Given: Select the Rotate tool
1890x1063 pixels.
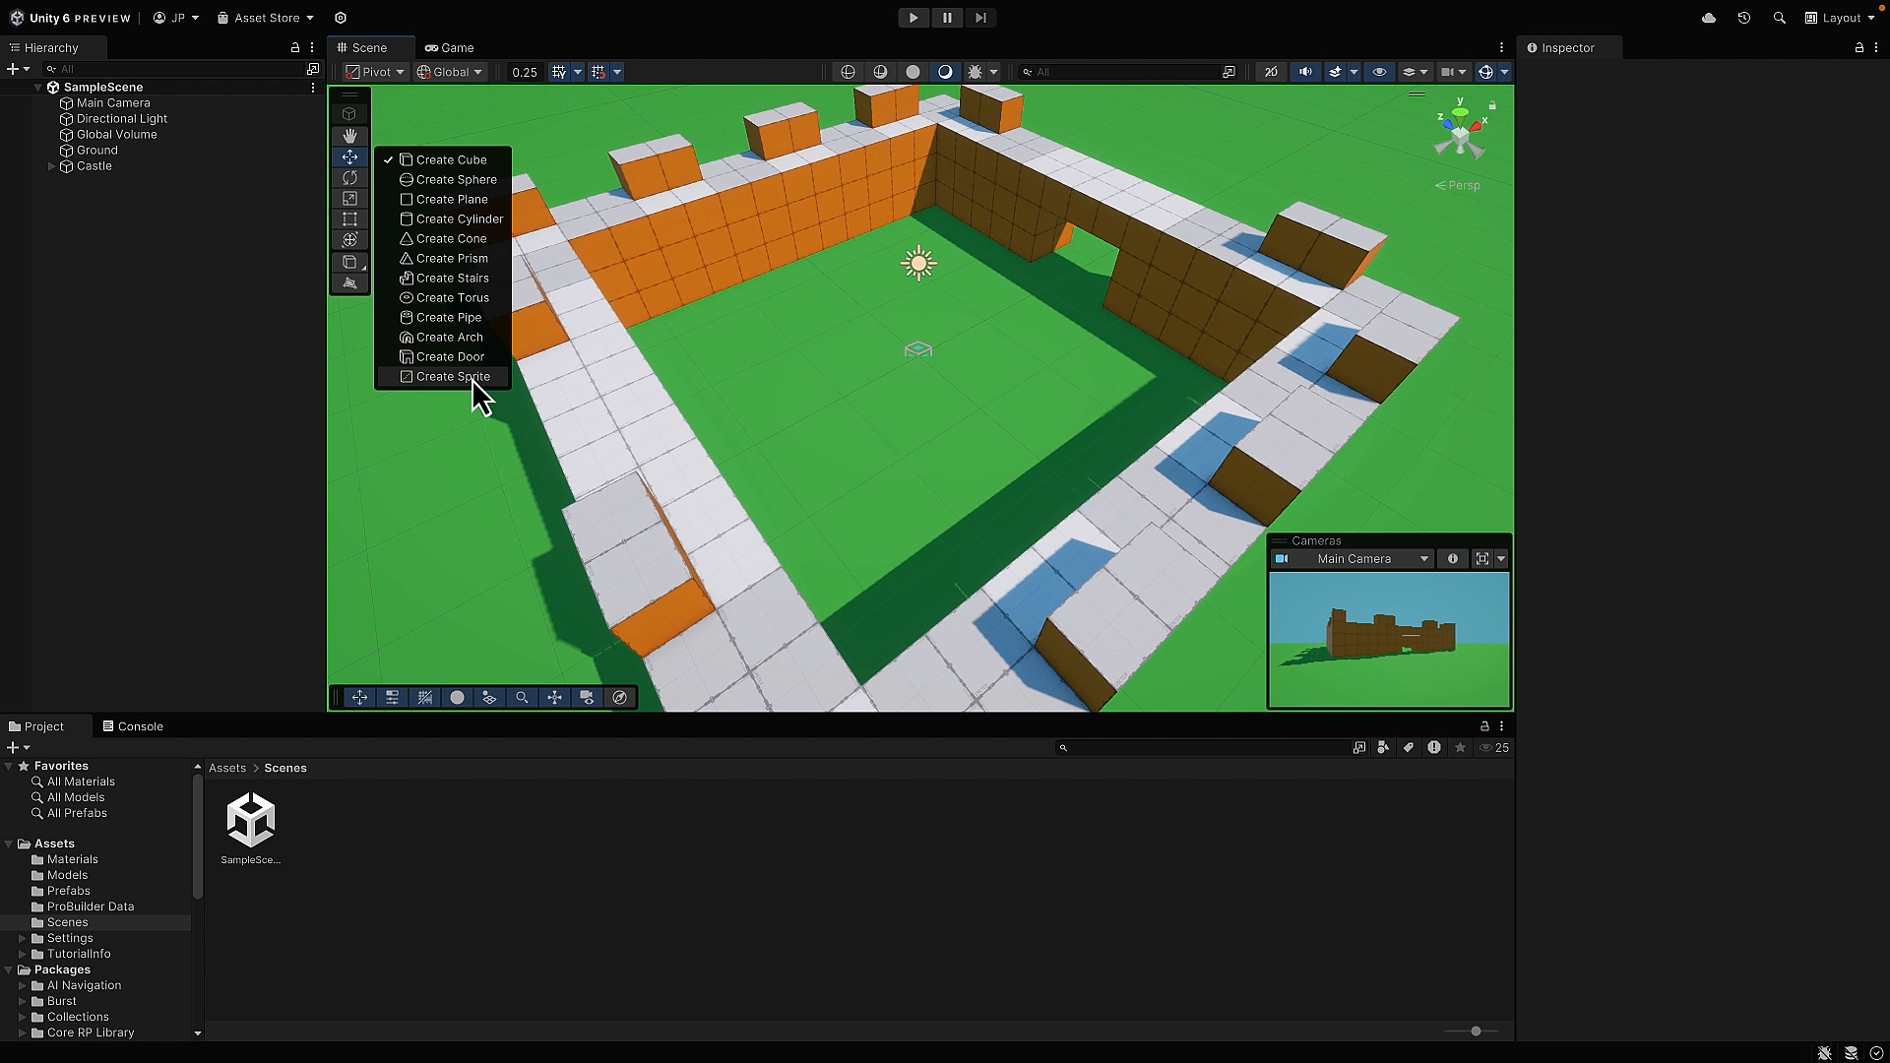Looking at the screenshot, I should [349, 178].
